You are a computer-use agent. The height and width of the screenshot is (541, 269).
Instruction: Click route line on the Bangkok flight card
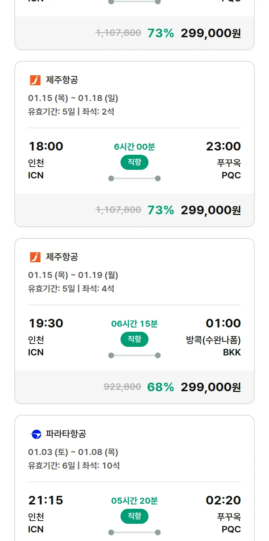coord(134,355)
